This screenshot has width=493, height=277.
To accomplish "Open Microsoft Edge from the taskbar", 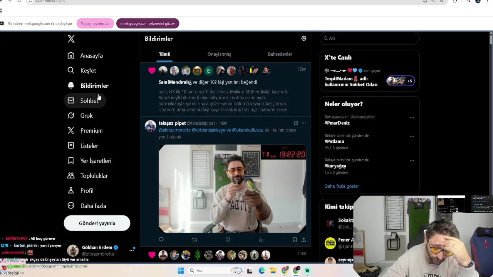I will click(262, 271).
